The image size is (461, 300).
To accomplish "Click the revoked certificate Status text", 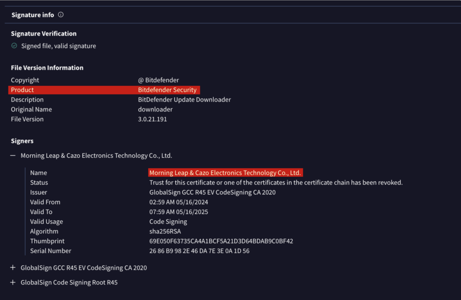I will [276, 183].
